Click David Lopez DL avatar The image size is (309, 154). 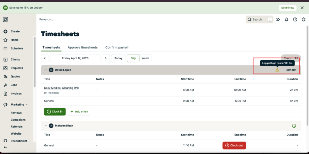[51, 70]
